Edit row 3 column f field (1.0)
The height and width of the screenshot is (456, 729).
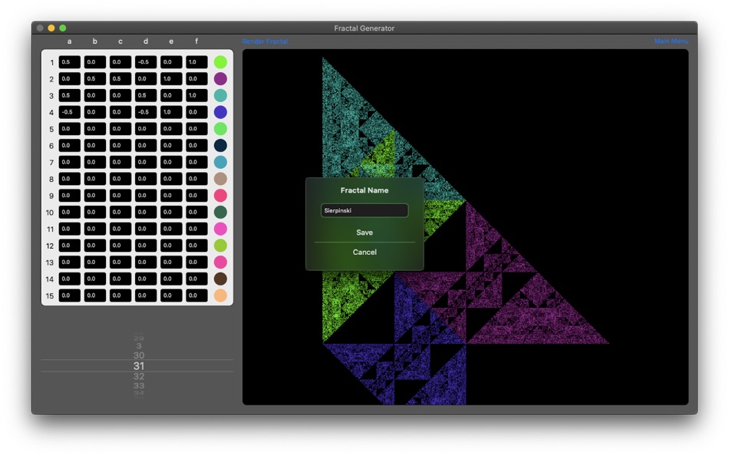coord(196,95)
